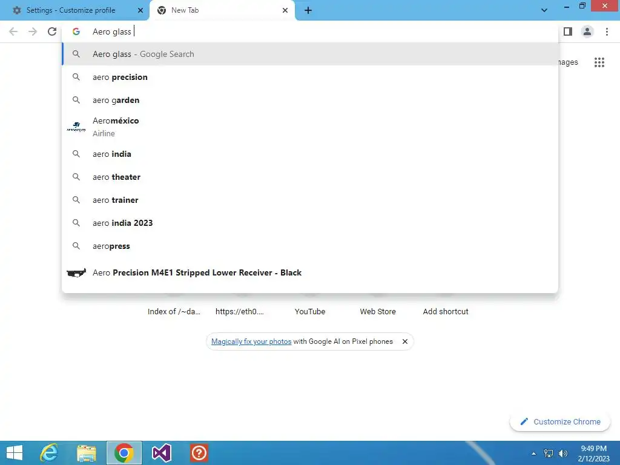
Task: Choose the aero india 2023 suggestion
Action: pos(310,223)
